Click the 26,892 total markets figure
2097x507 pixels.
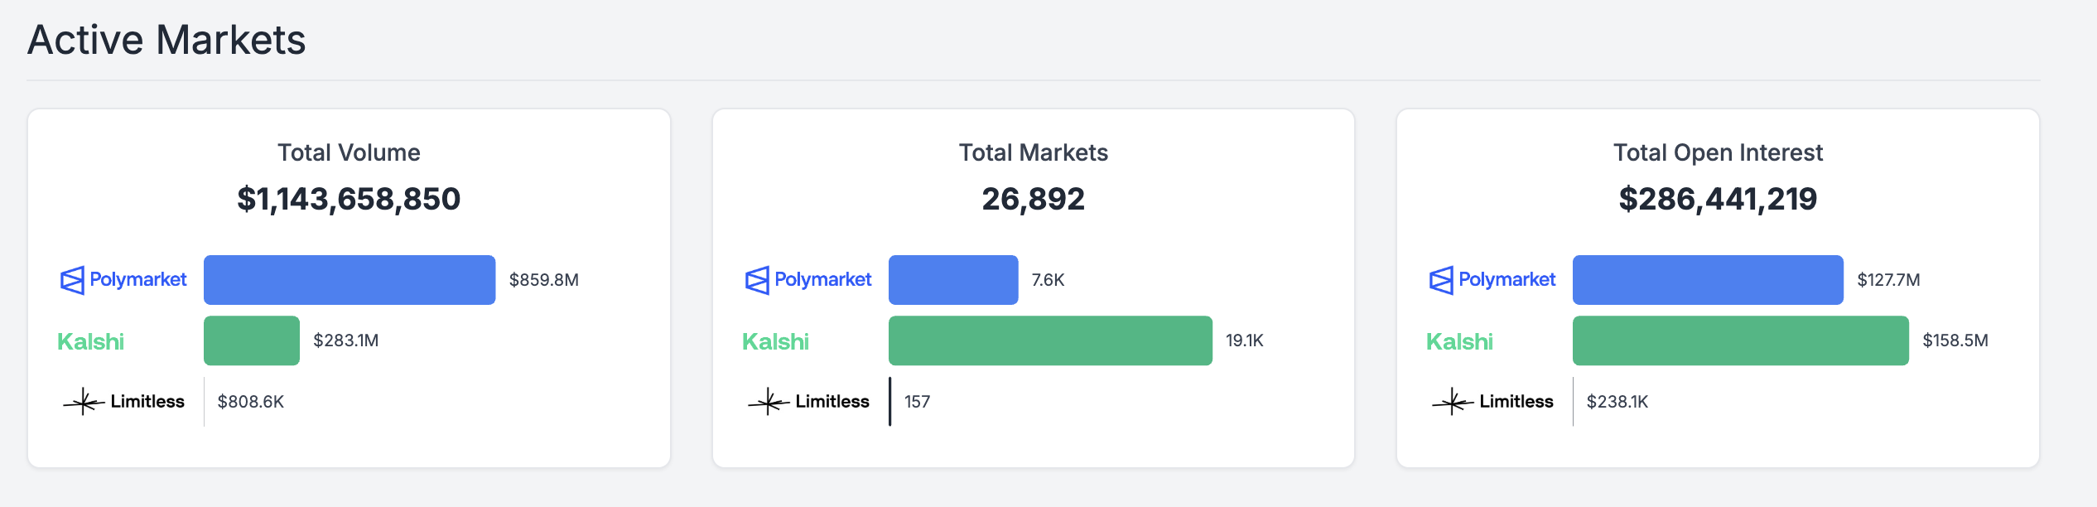[x=1033, y=199]
